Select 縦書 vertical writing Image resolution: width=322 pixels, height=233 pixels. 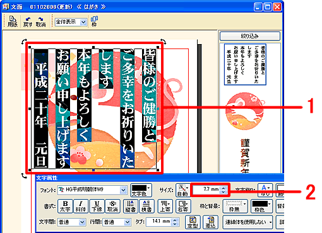[x=131, y=207]
